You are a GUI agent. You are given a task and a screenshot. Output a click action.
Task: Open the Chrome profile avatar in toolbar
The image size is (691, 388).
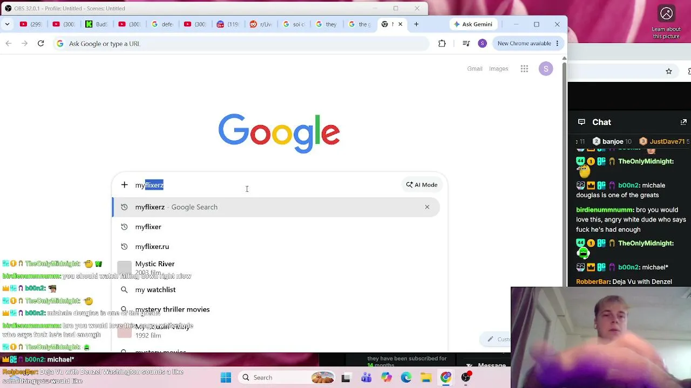coord(483,44)
